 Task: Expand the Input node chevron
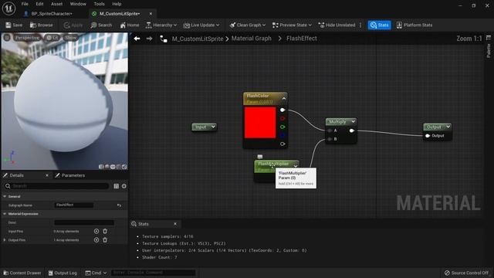coord(213,127)
